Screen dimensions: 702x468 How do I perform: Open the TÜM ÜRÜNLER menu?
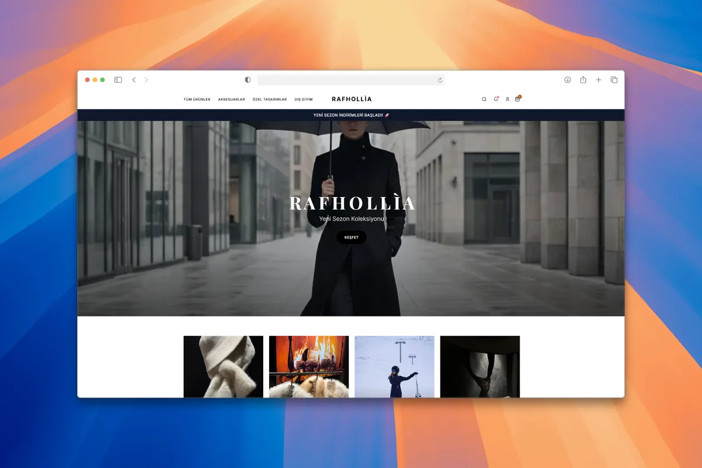(197, 99)
